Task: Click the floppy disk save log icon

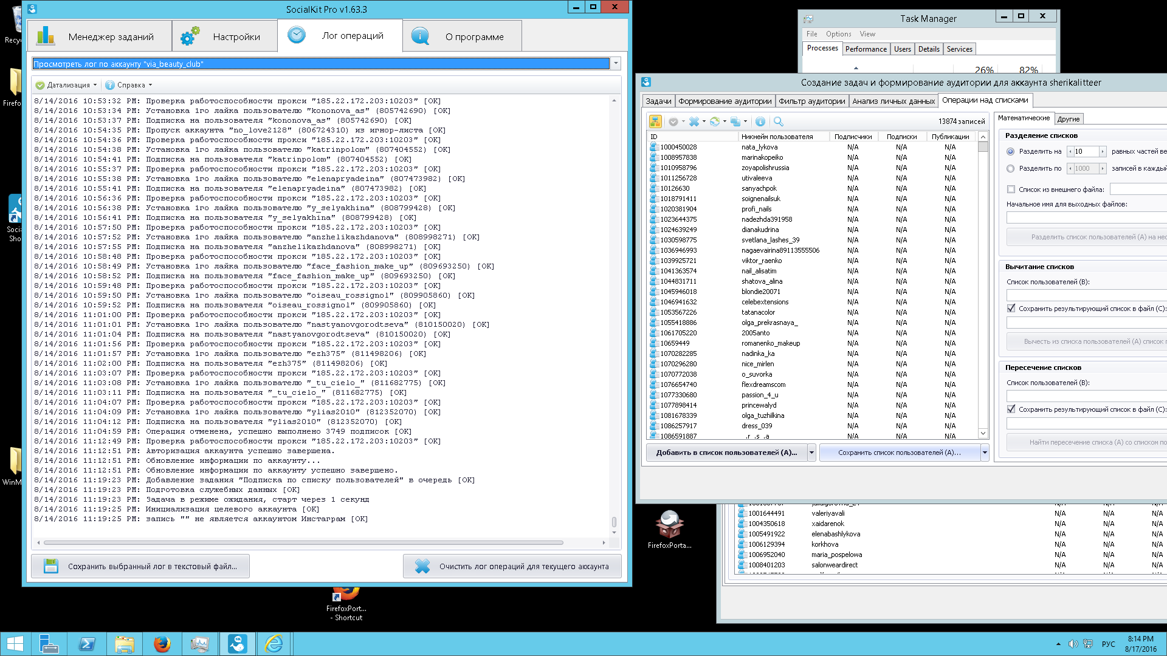Action: (x=51, y=566)
